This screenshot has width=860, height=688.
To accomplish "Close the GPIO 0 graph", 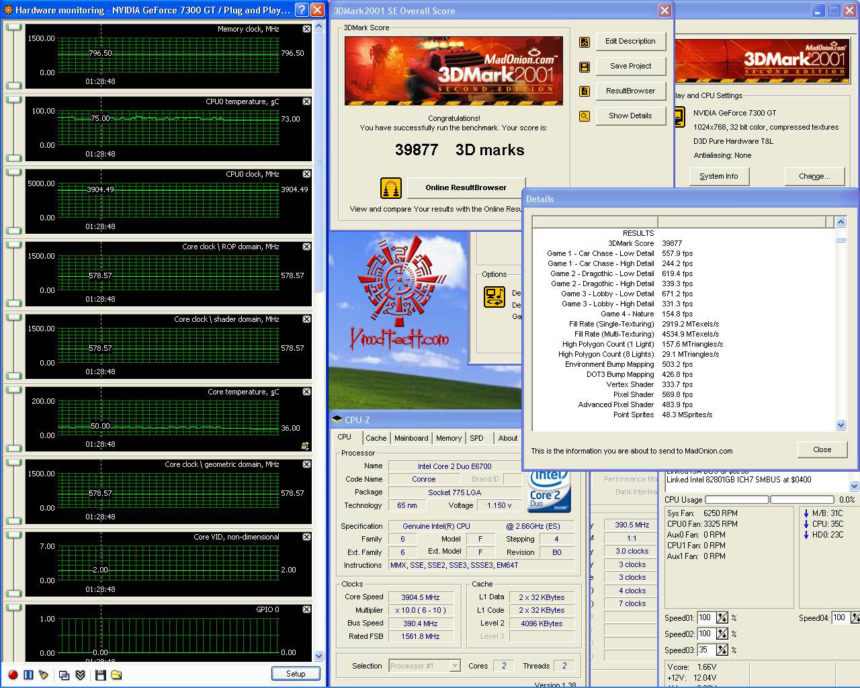I will point(306,609).
